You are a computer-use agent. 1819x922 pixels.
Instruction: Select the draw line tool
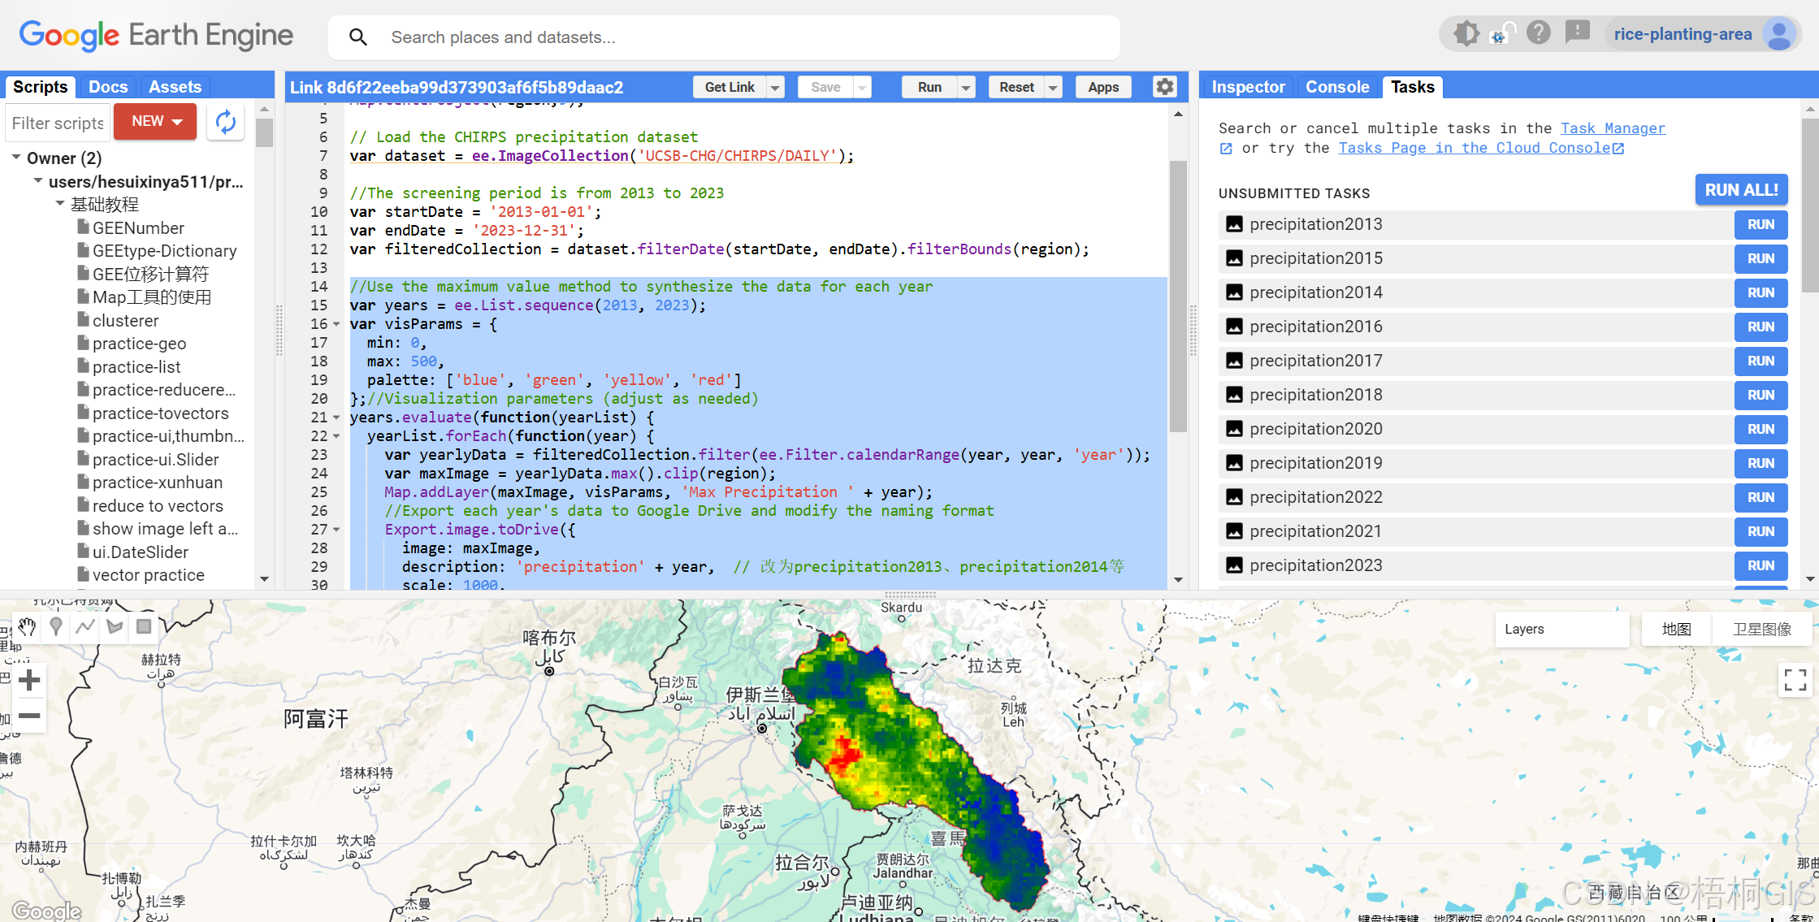85,626
